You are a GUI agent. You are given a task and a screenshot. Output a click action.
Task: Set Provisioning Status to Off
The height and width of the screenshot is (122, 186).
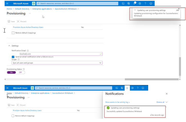coord(20,72)
